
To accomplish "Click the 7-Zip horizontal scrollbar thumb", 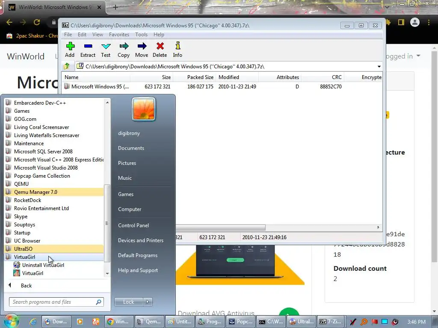I will tap(220, 227).
